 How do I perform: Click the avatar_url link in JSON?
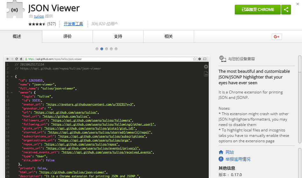coord(90,104)
